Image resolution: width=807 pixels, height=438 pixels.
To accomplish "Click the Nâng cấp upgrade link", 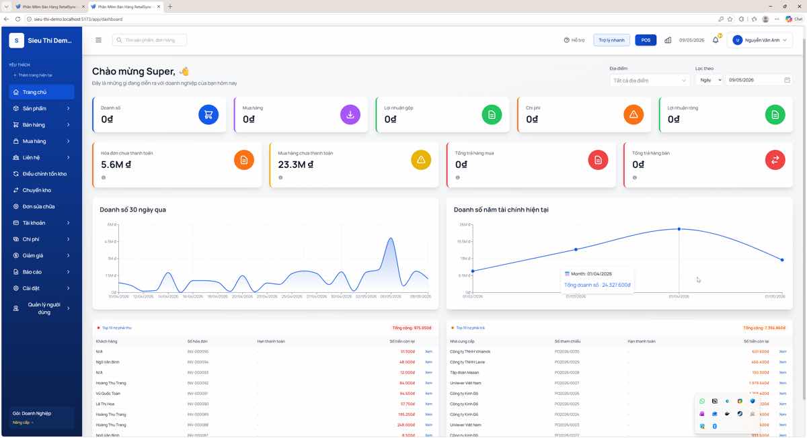I will tap(23, 423).
